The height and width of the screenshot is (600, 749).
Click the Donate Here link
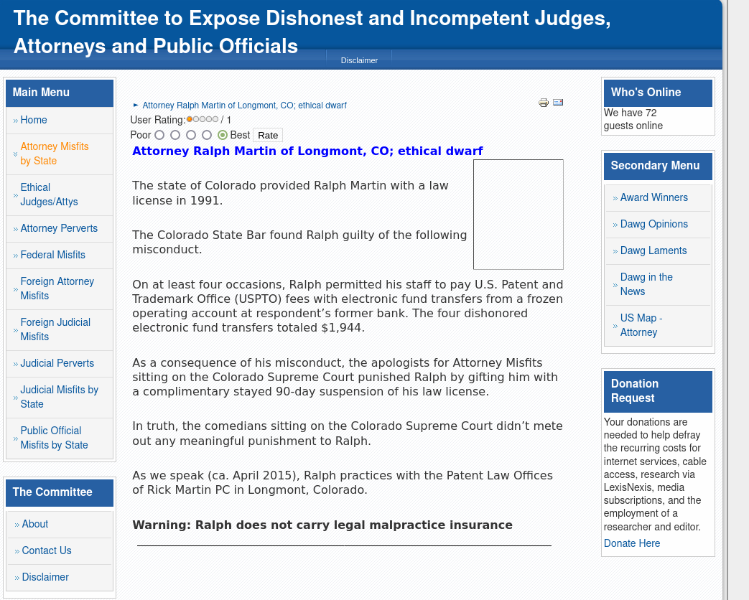coord(631,543)
